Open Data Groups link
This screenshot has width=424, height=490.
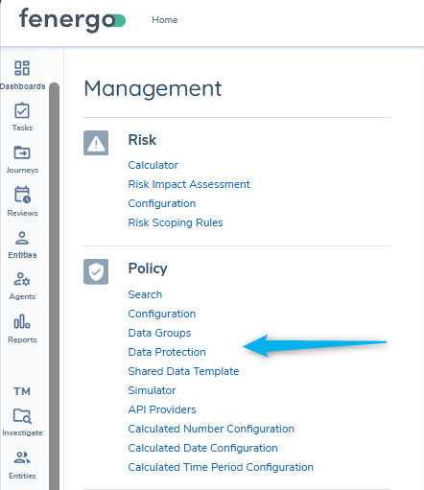[x=159, y=333]
